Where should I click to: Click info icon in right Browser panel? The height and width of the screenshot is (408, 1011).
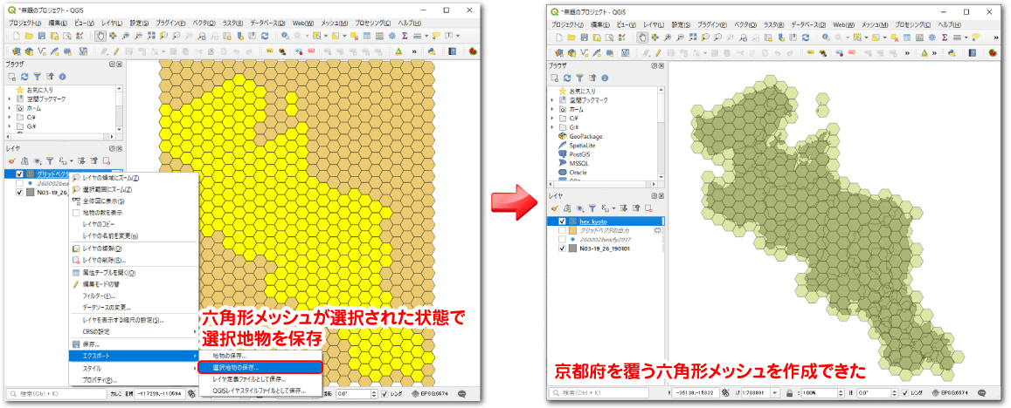point(604,78)
